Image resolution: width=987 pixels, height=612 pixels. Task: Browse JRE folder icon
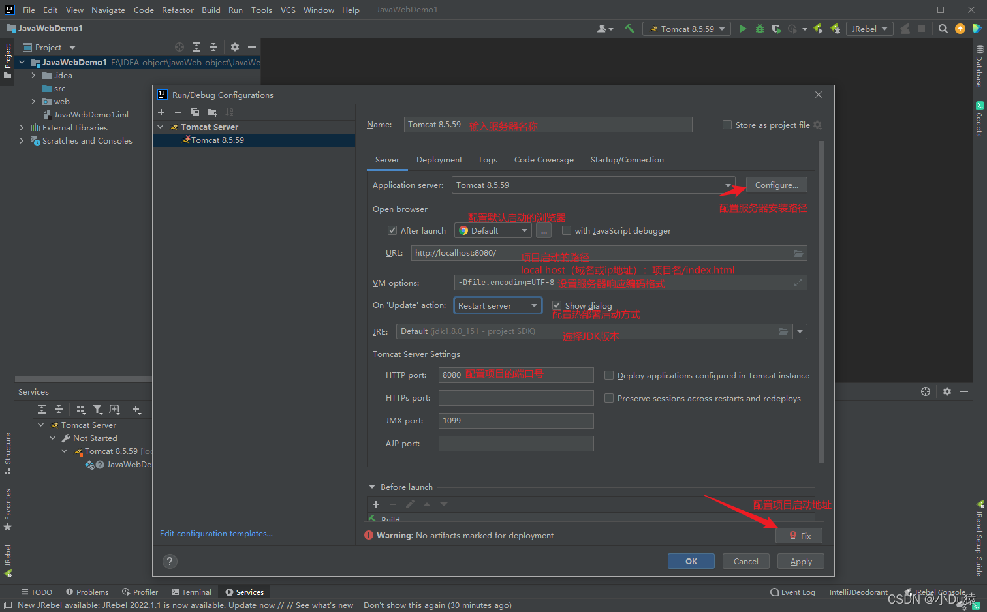783,331
